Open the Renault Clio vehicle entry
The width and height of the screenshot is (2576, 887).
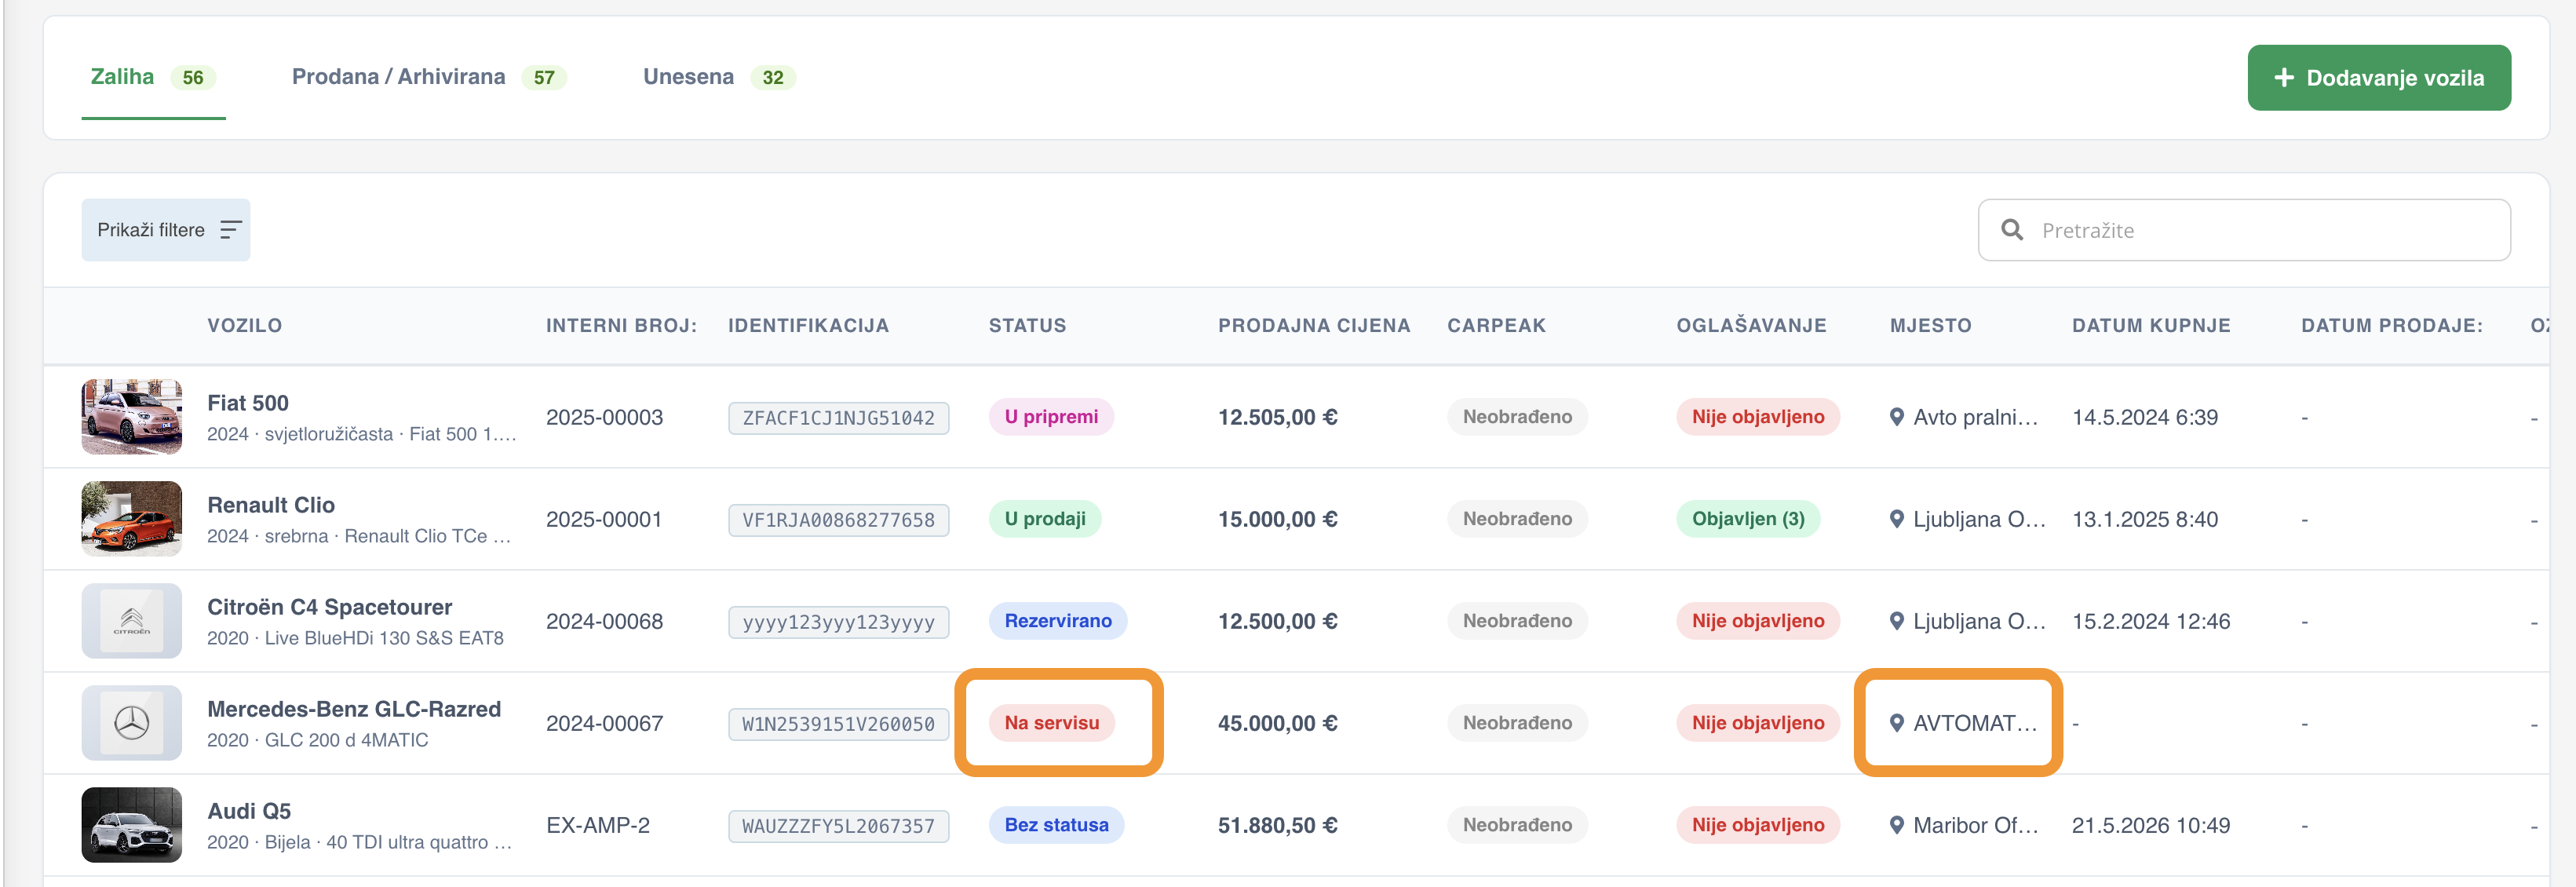(271, 505)
